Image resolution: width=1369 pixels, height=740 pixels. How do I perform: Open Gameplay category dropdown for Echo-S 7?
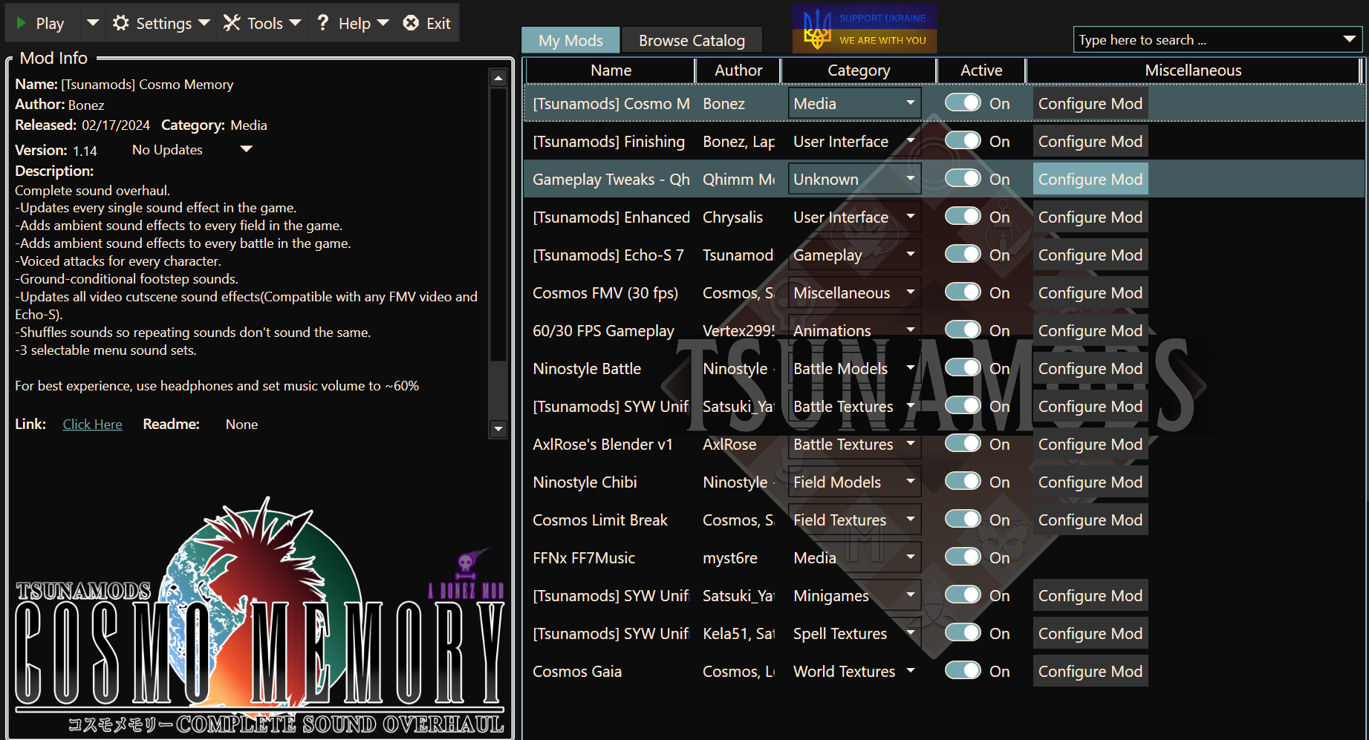click(854, 255)
